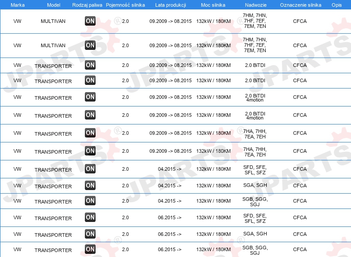This screenshot has width=351, height=257.
Task: Click the Oznaczenie silnika column header
Action: [301, 5]
